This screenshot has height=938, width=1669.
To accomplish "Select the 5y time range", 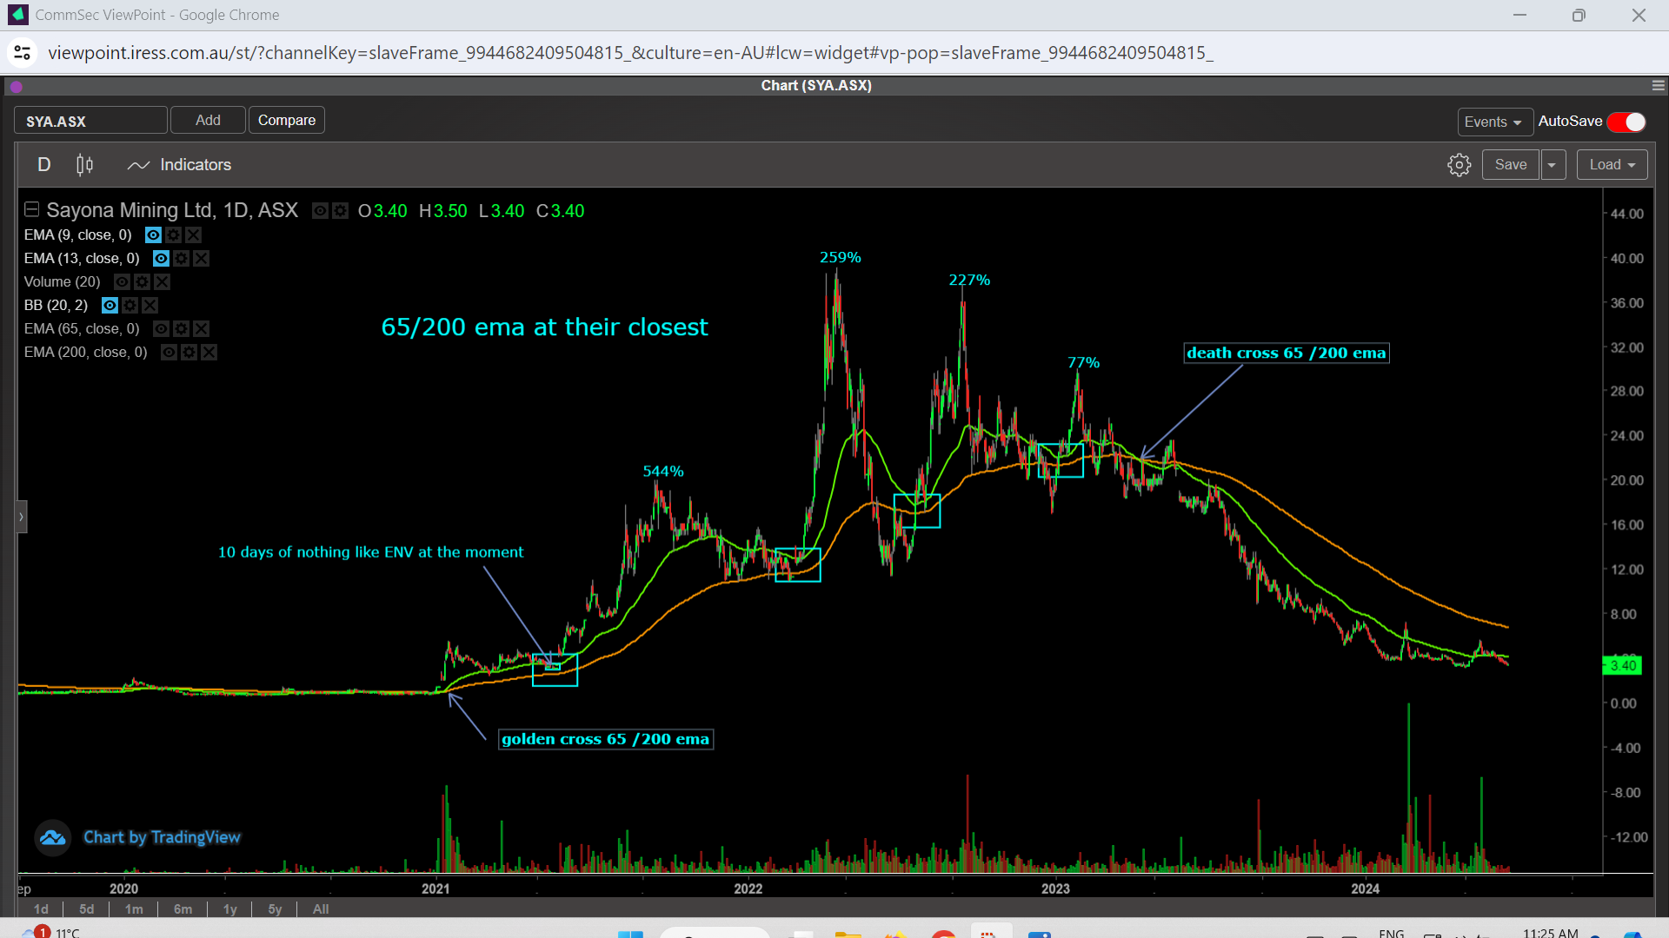I will coord(275,909).
